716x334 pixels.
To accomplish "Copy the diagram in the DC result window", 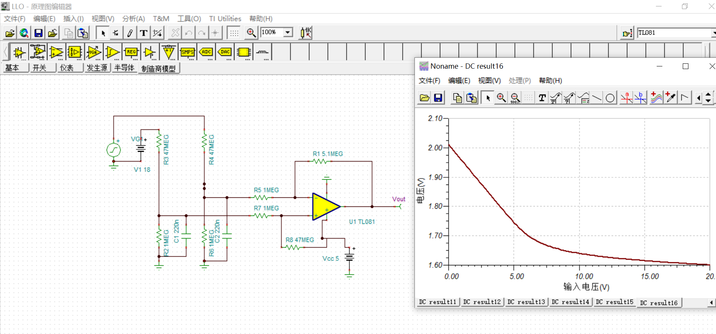I will pyautogui.click(x=457, y=98).
